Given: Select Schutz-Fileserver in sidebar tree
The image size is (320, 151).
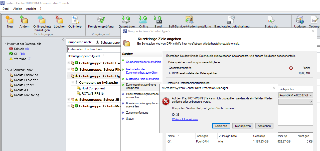Looking at the screenshot, I should click(26, 80).
